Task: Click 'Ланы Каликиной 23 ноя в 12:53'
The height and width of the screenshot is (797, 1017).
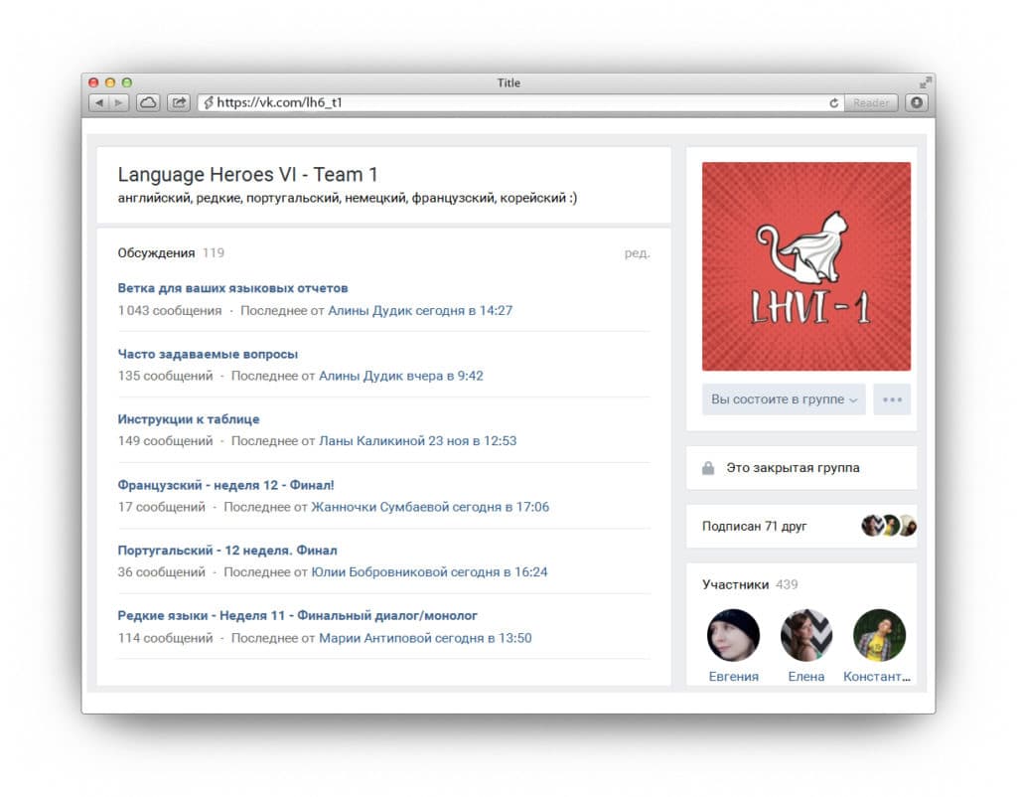Action: point(418,440)
